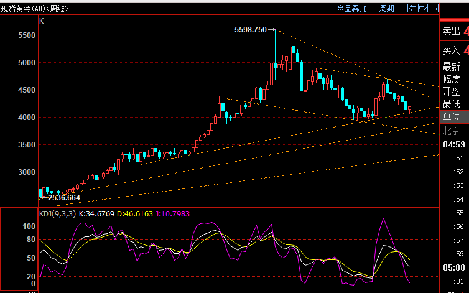This screenshot has width=469, height=293.
Task: Click the 2536.664 low price marker
Action: [x=64, y=198]
